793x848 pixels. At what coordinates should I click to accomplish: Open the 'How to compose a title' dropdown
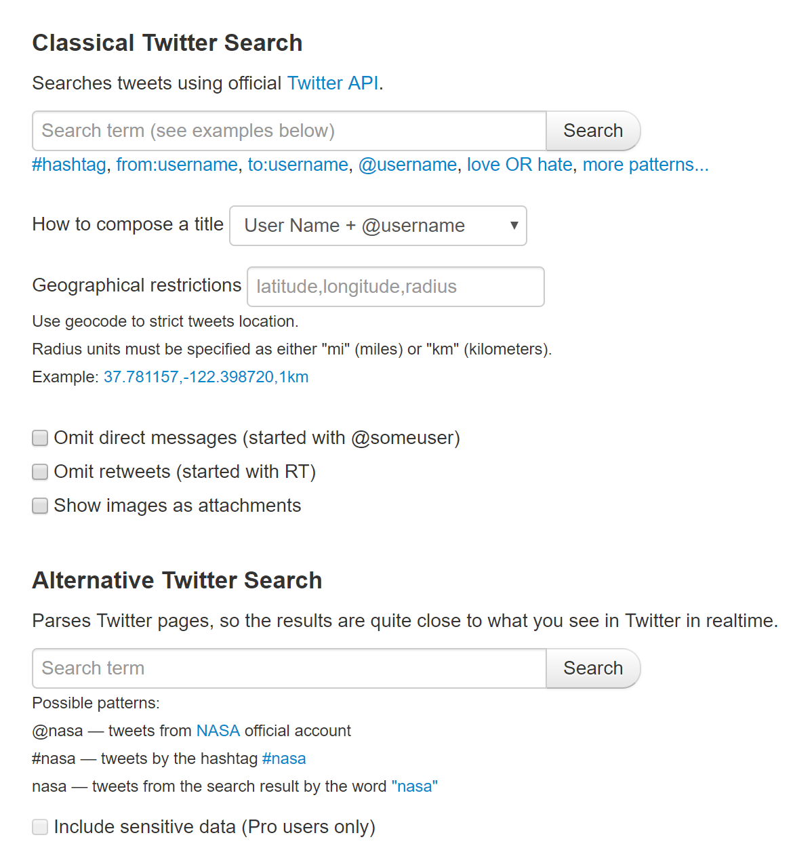pos(378,226)
